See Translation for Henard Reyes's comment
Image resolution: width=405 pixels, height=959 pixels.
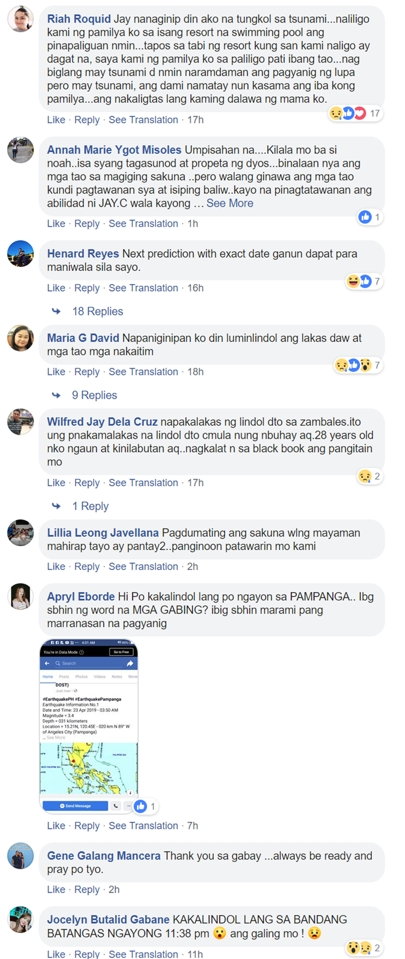tap(143, 288)
